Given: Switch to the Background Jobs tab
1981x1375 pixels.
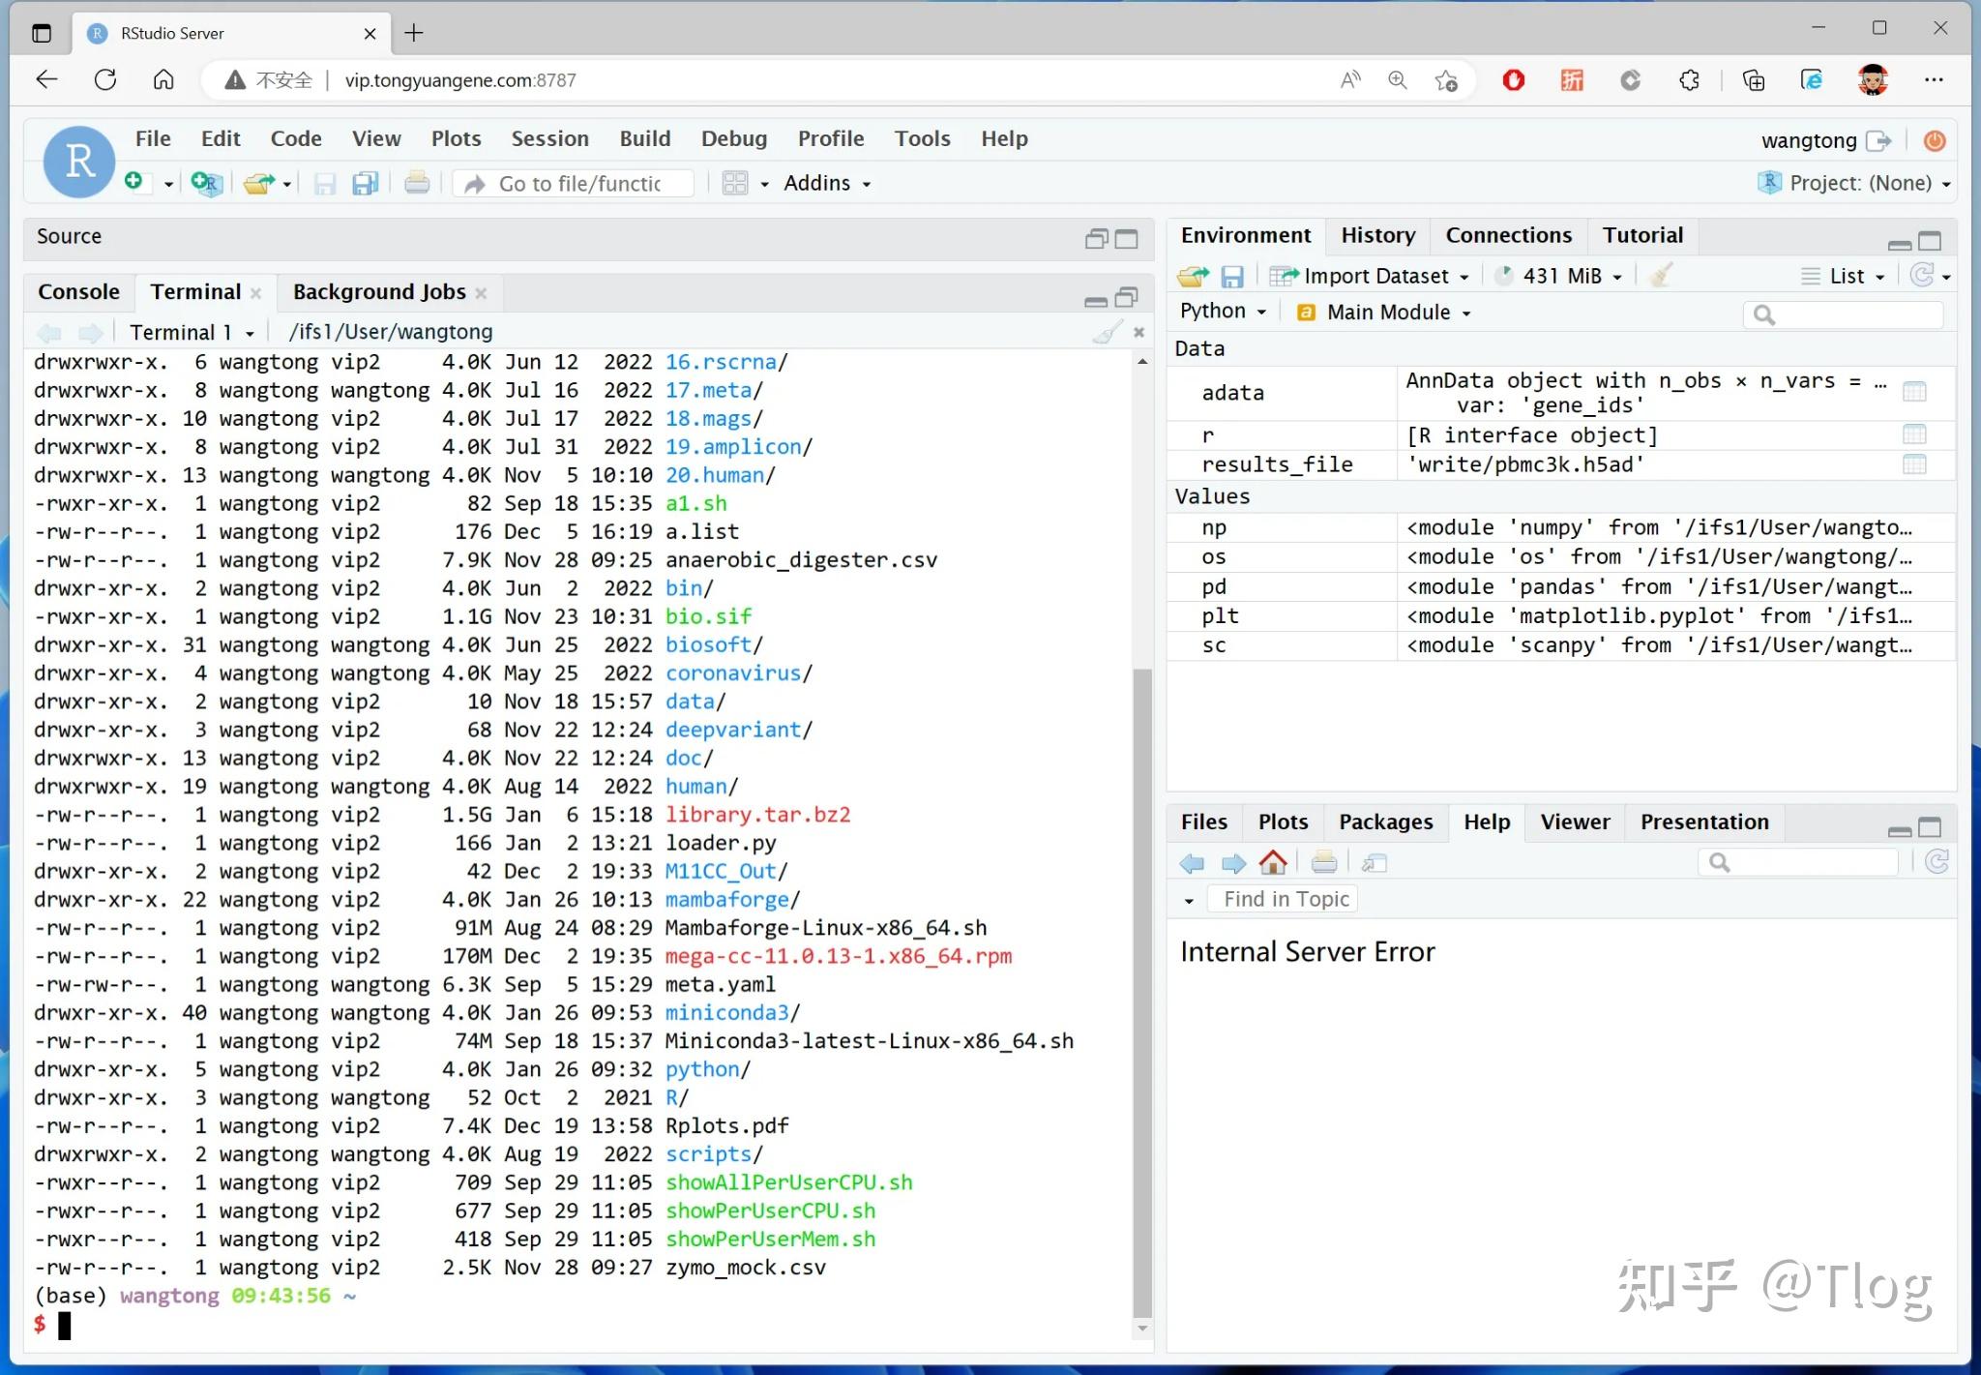Looking at the screenshot, I should (x=379, y=292).
